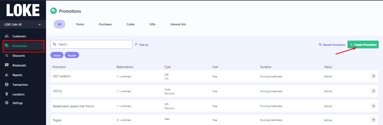Toggle the Active filter chip
This screenshot has height=125, width=383.
pyautogui.click(x=57, y=55)
